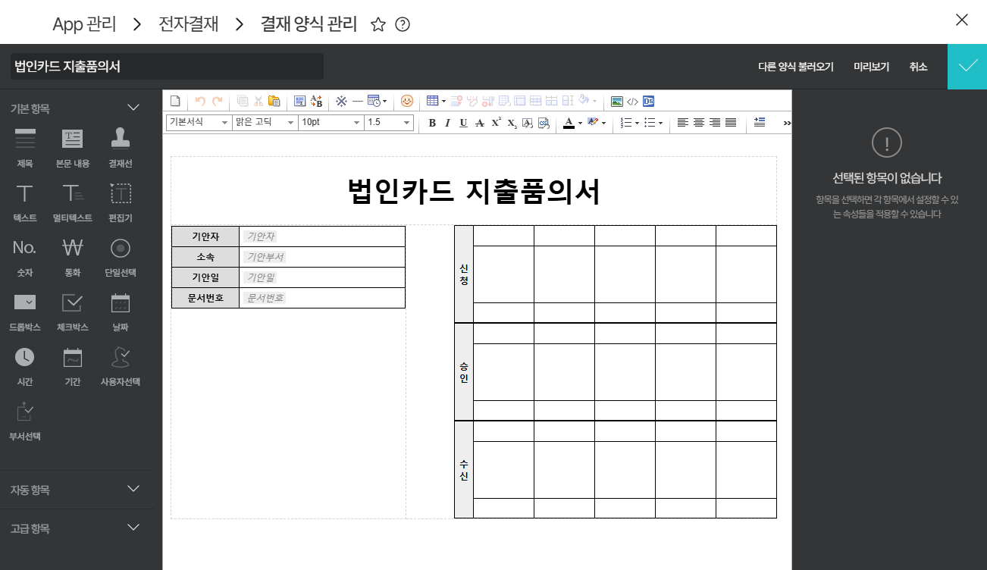The image size is (987, 570).
Task: Add a 체크박스 checkbox item
Action: click(x=73, y=311)
